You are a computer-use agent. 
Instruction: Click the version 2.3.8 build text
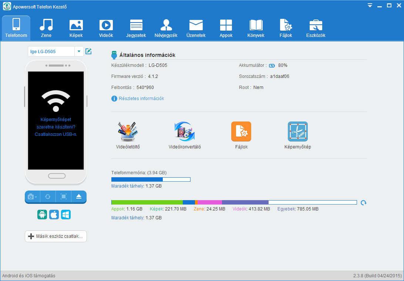pos(377,276)
